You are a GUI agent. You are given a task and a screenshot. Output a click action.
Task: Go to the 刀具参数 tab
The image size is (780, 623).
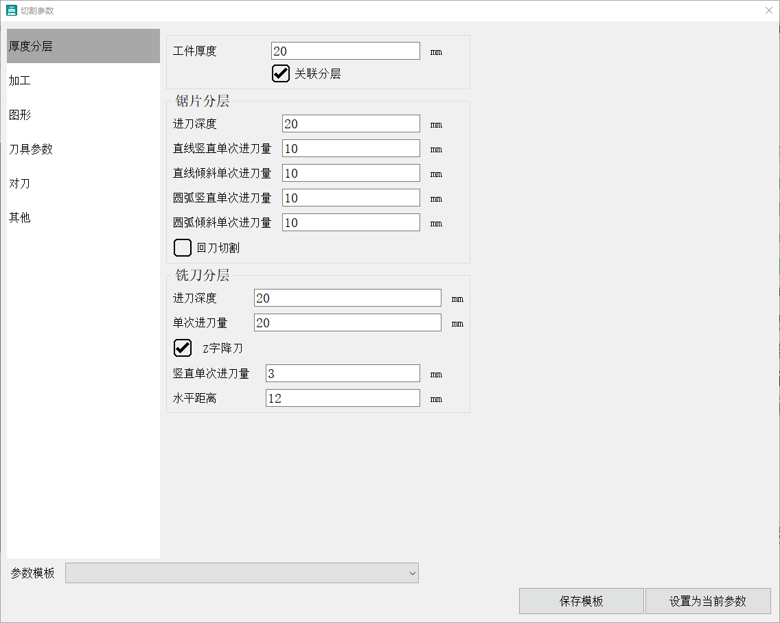(x=83, y=149)
